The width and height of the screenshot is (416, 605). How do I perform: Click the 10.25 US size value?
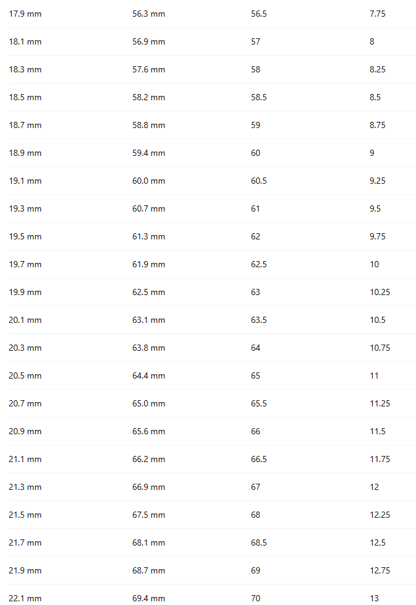pyautogui.click(x=380, y=292)
